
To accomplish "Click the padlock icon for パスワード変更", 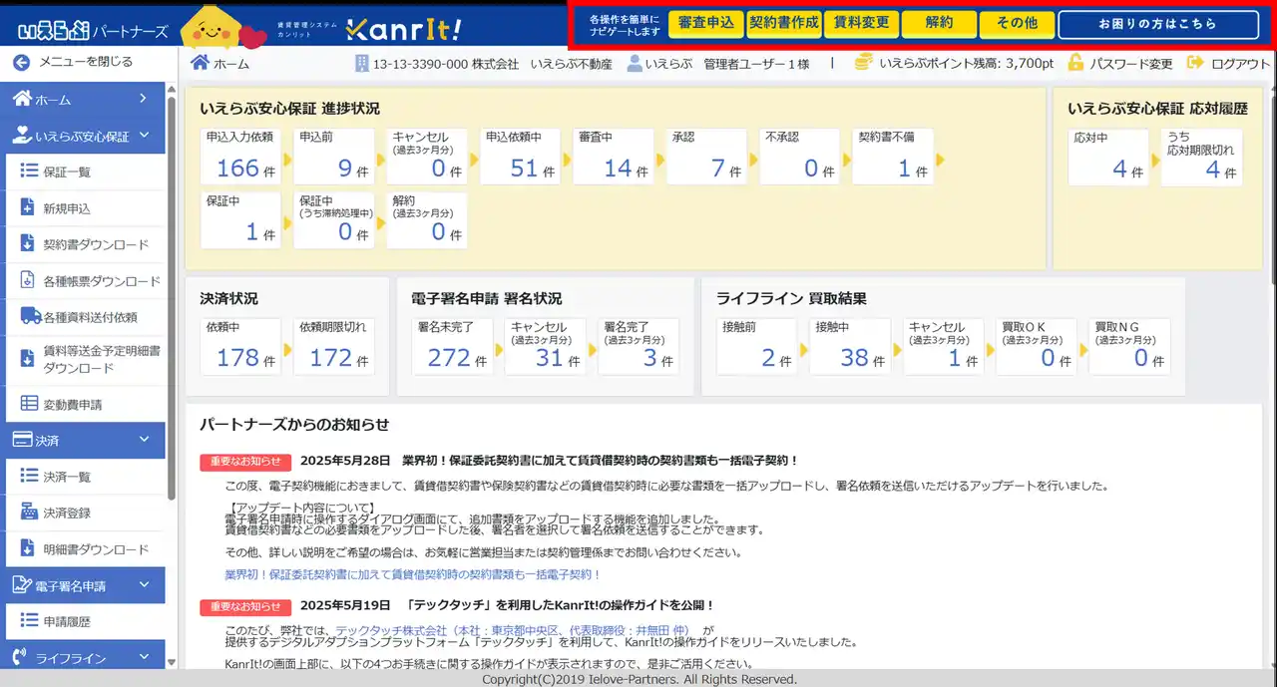I will coord(1075,63).
